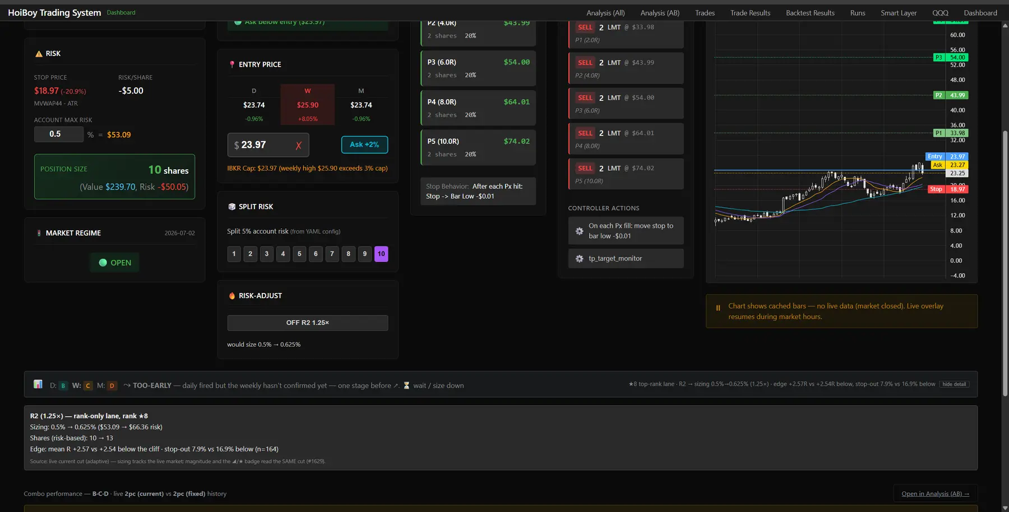Open the Trade Results tab
The width and height of the screenshot is (1009, 512).
750,13
